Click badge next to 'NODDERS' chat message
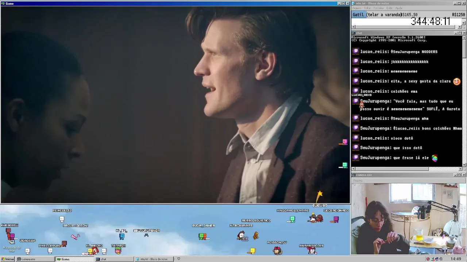Viewport: 467px width, 262px height. point(356,51)
